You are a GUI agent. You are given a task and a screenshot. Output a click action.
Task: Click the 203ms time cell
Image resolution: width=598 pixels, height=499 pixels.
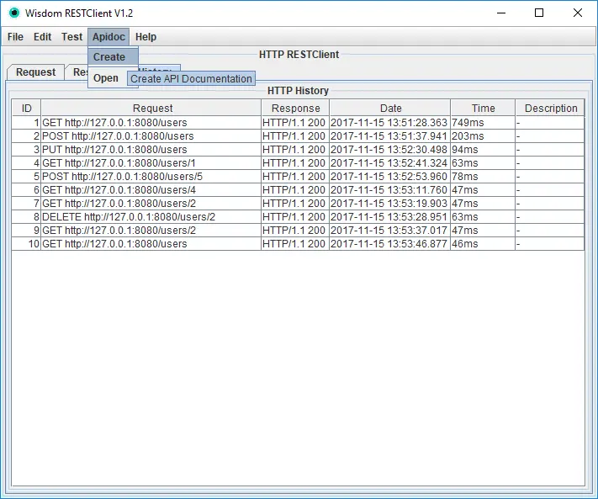click(x=483, y=136)
